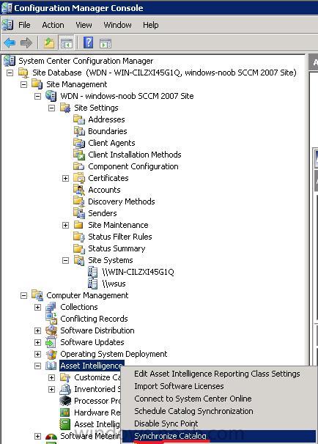Image resolution: width=318 pixels, height=444 pixels.
Task: Select Connect to System Center Online
Action: pyautogui.click(x=193, y=399)
